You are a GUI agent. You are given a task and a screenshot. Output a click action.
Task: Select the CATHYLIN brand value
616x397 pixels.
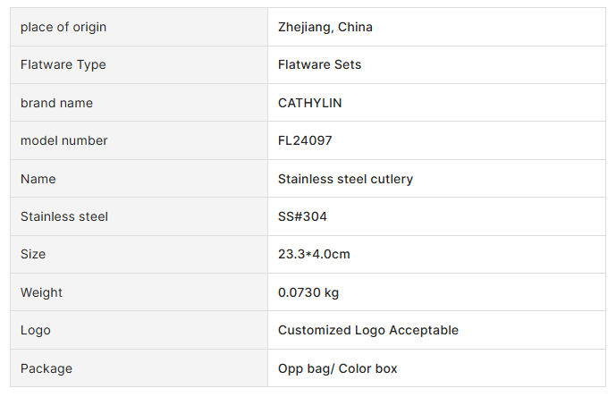pos(309,103)
